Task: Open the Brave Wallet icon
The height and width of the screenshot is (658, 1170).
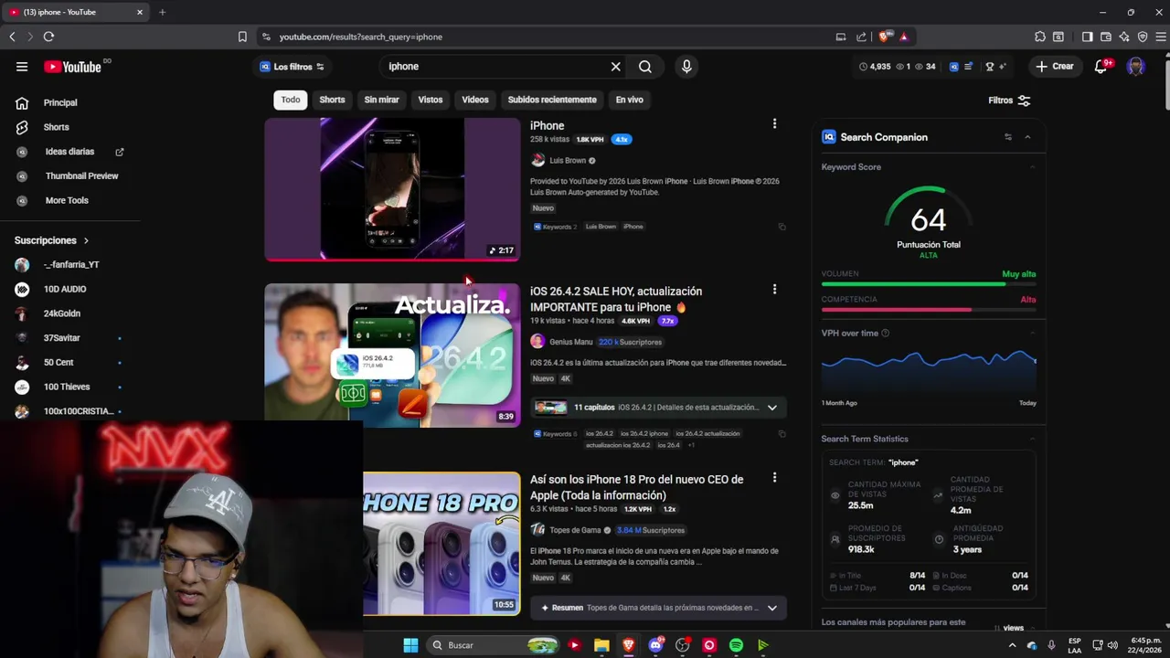Action: [1105, 37]
